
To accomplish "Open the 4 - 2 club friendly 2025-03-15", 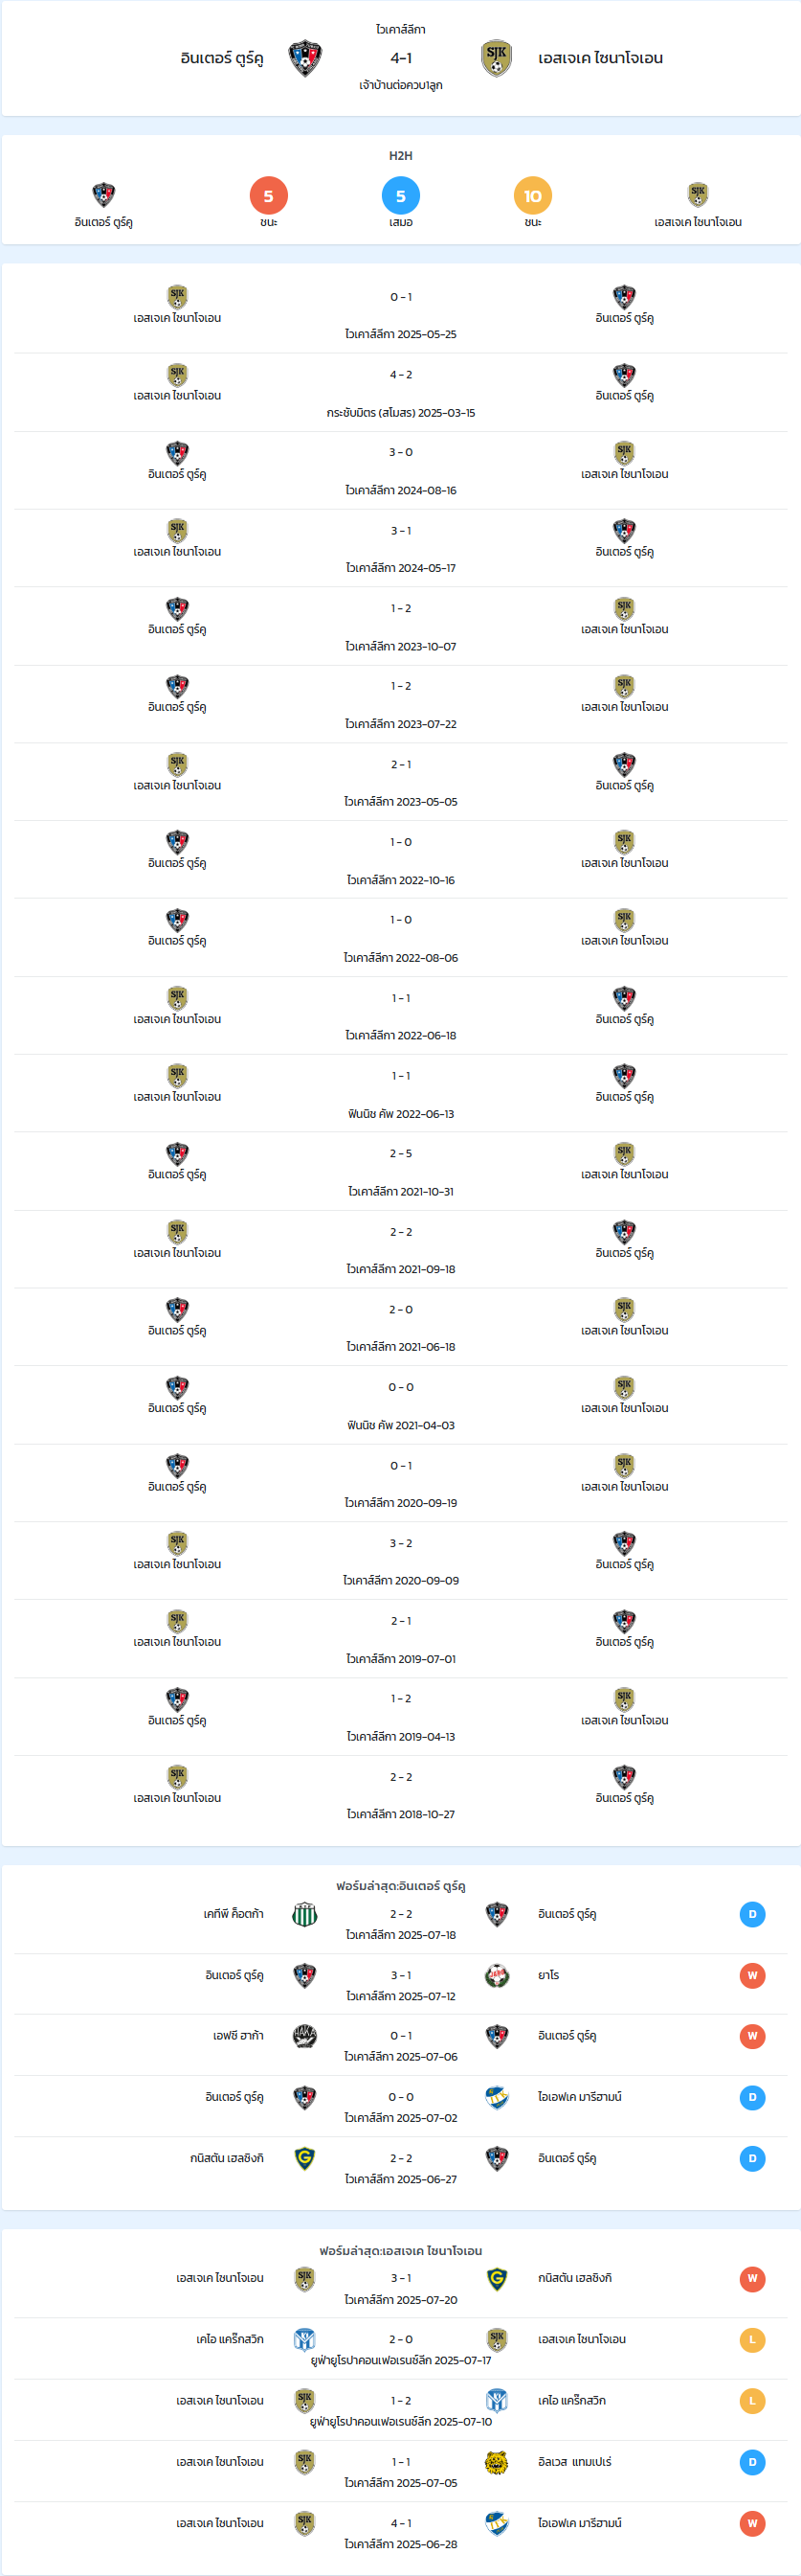I will click(400, 392).
